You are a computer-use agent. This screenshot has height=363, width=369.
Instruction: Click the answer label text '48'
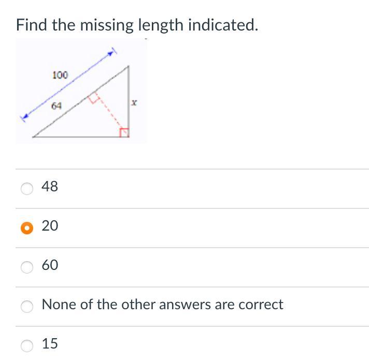coord(50,187)
